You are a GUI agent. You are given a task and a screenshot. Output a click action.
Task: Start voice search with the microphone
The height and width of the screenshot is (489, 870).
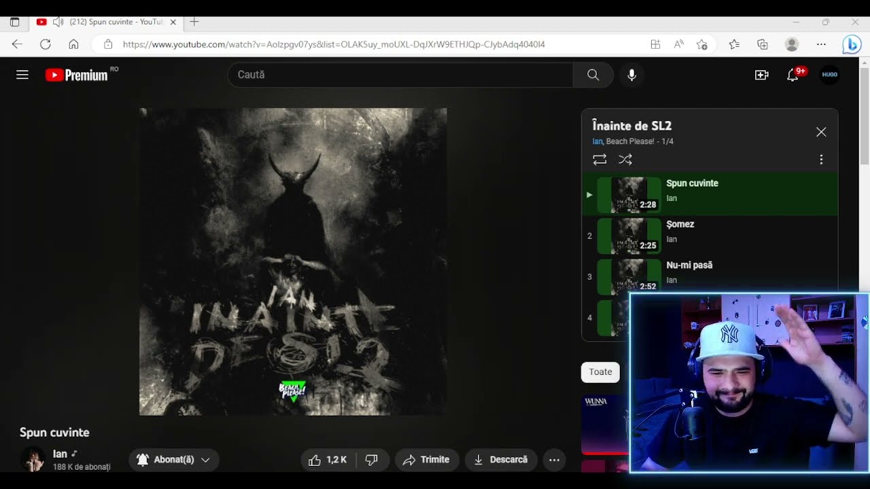click(x=631, y=75)
